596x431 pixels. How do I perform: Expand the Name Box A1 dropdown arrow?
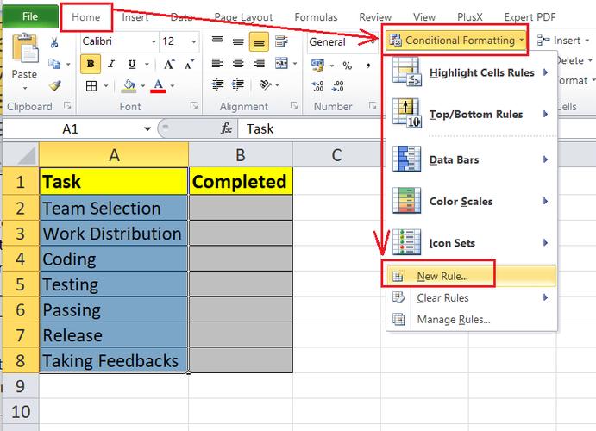click(147, 129)
